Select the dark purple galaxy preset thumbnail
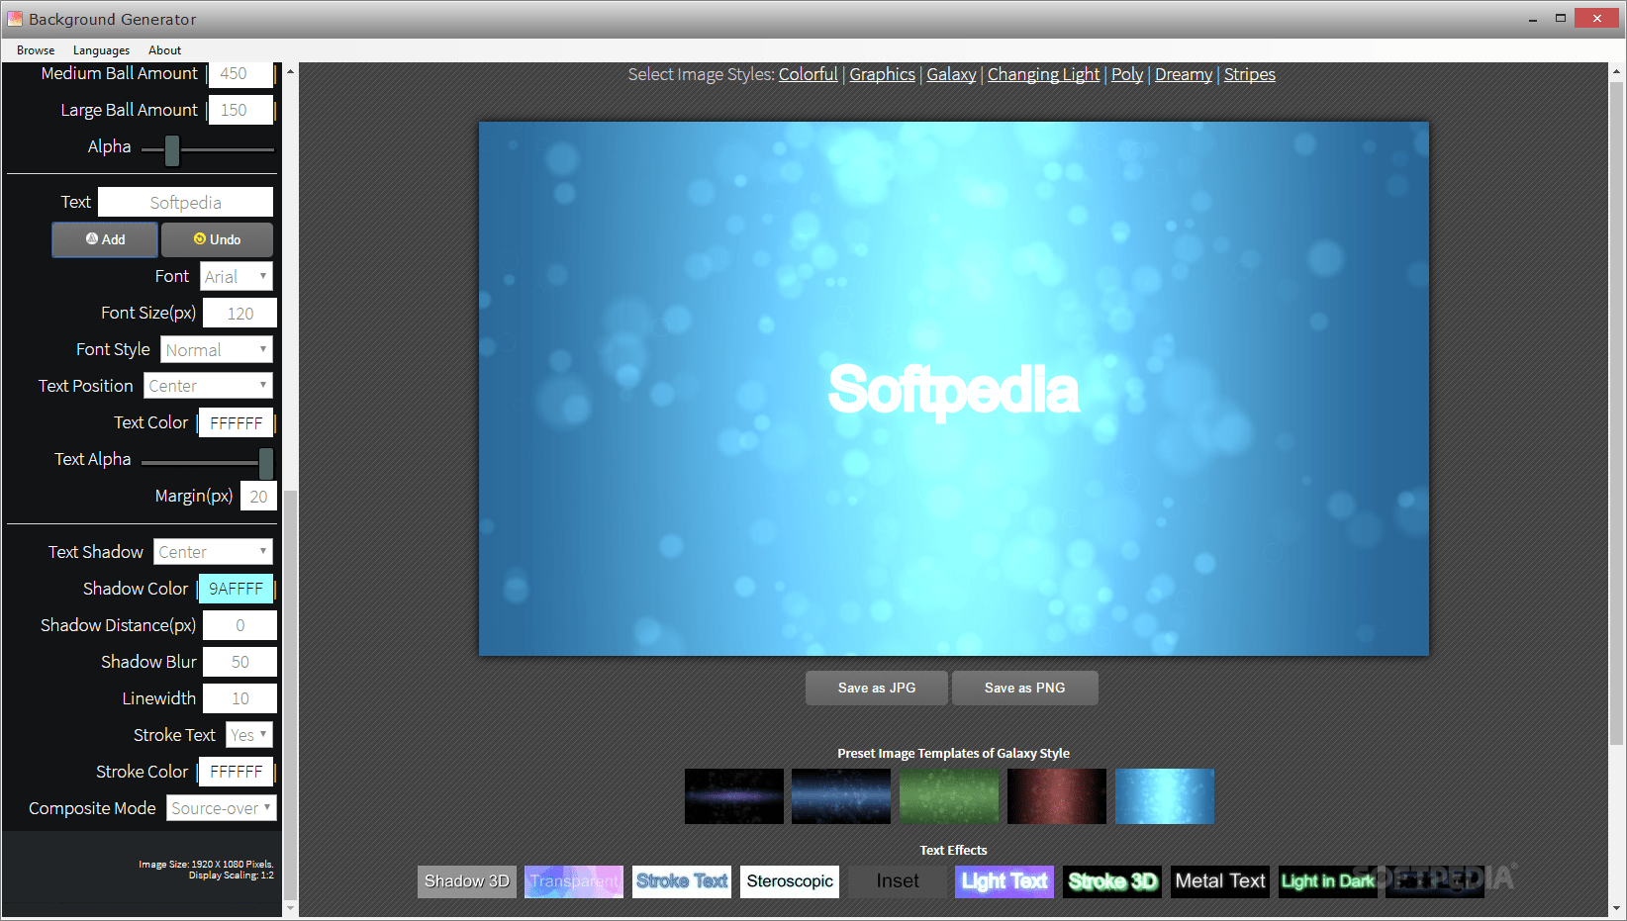The image size is (1627, 921). click(x=733, y=796)
